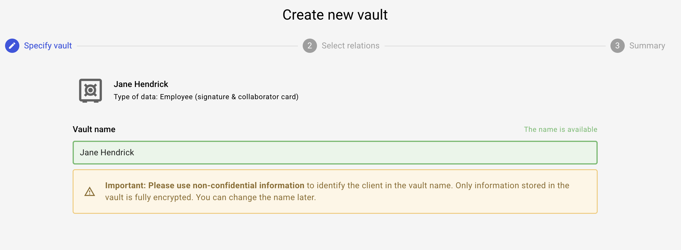Click the pencil icon for step one
Screen dimensions: 681x250
(x=12, y=46)
